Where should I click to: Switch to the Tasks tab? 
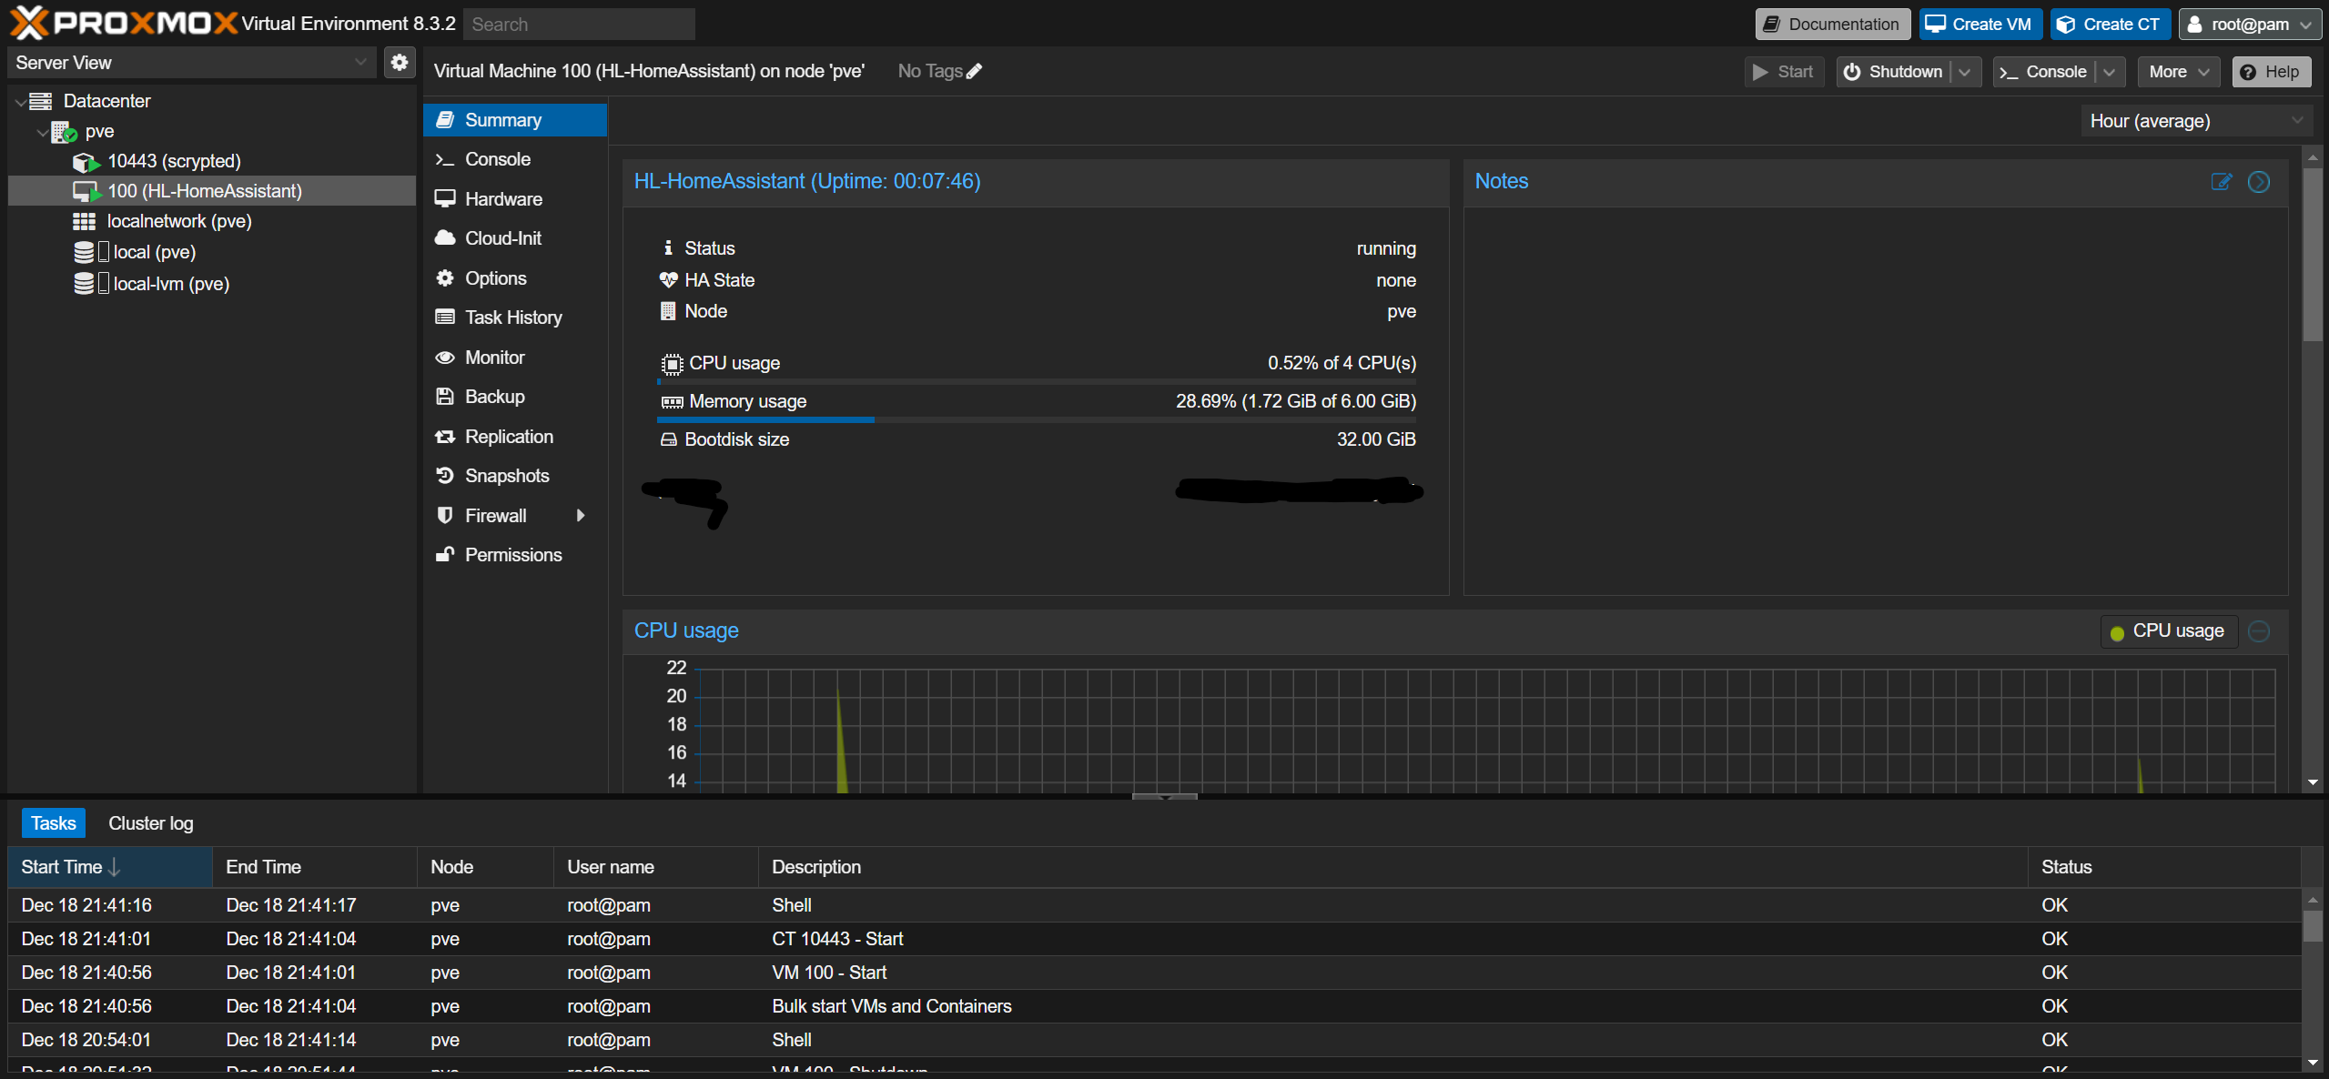[54, 823]
